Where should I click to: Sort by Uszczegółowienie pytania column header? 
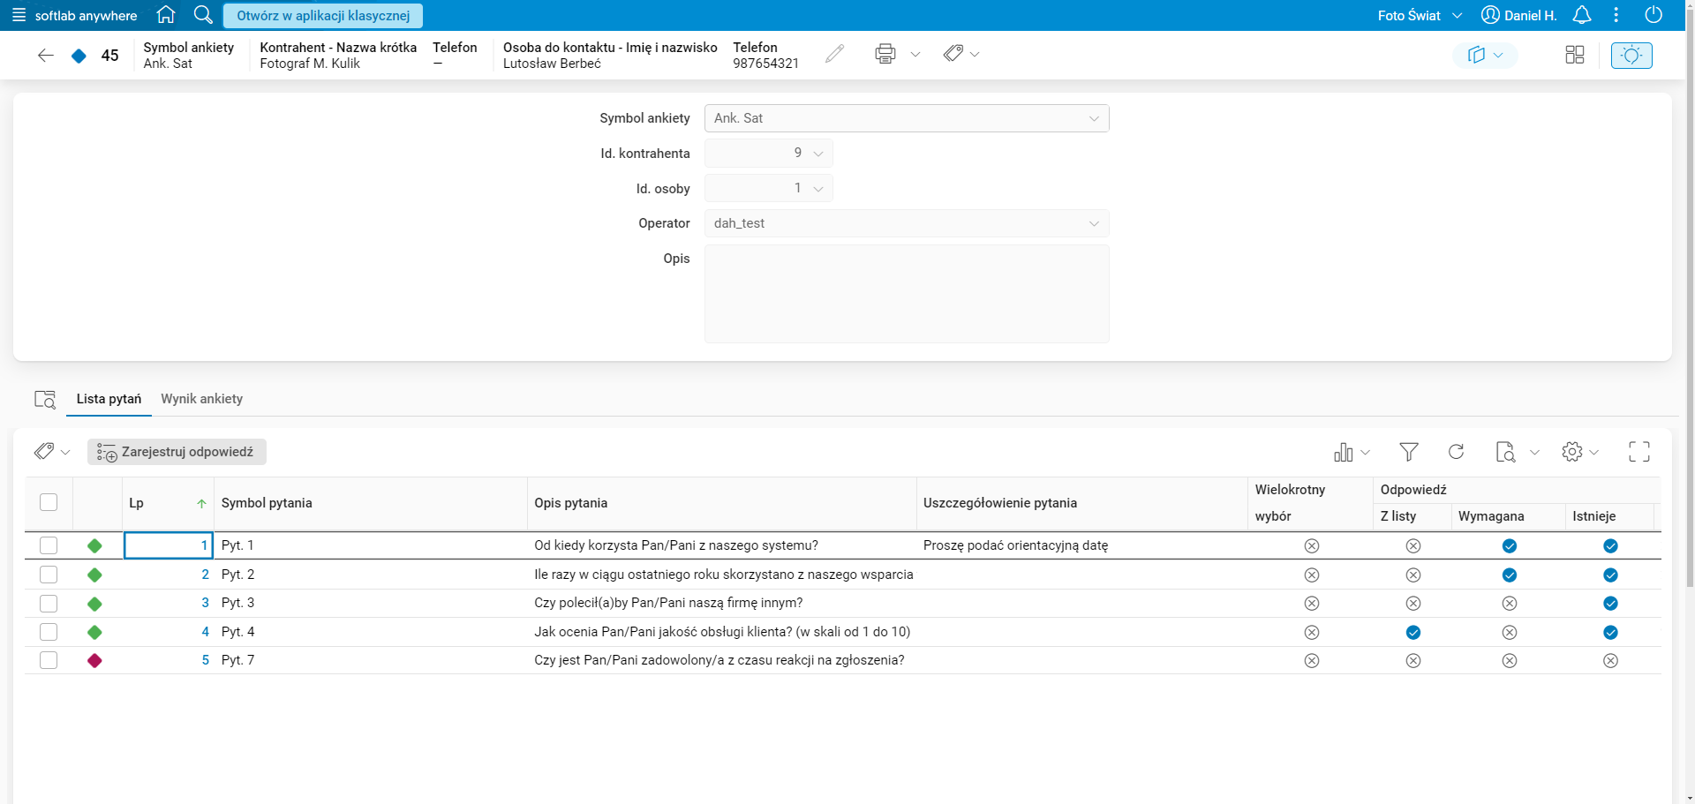click(1000, 503)
